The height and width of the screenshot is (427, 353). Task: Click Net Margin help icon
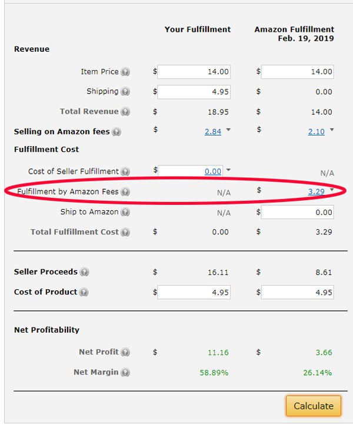pyautogui.click(x=125, y=372)
